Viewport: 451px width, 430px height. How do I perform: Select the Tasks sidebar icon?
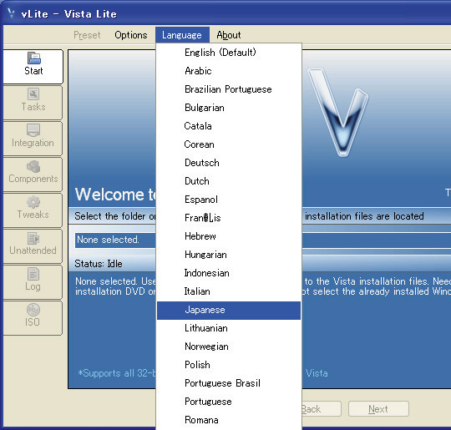(x=33, y=102)
